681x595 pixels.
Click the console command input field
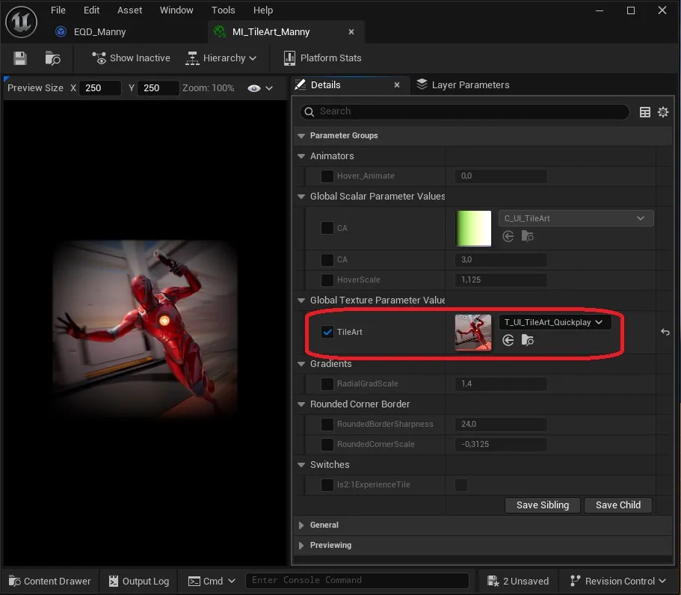coord(357,581)
